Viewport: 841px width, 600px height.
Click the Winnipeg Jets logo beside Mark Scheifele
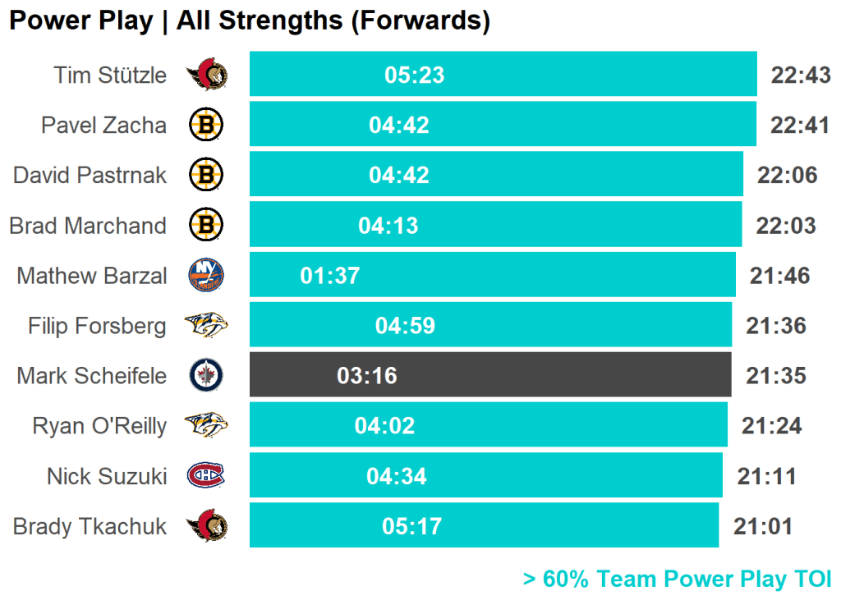point(206,376)
